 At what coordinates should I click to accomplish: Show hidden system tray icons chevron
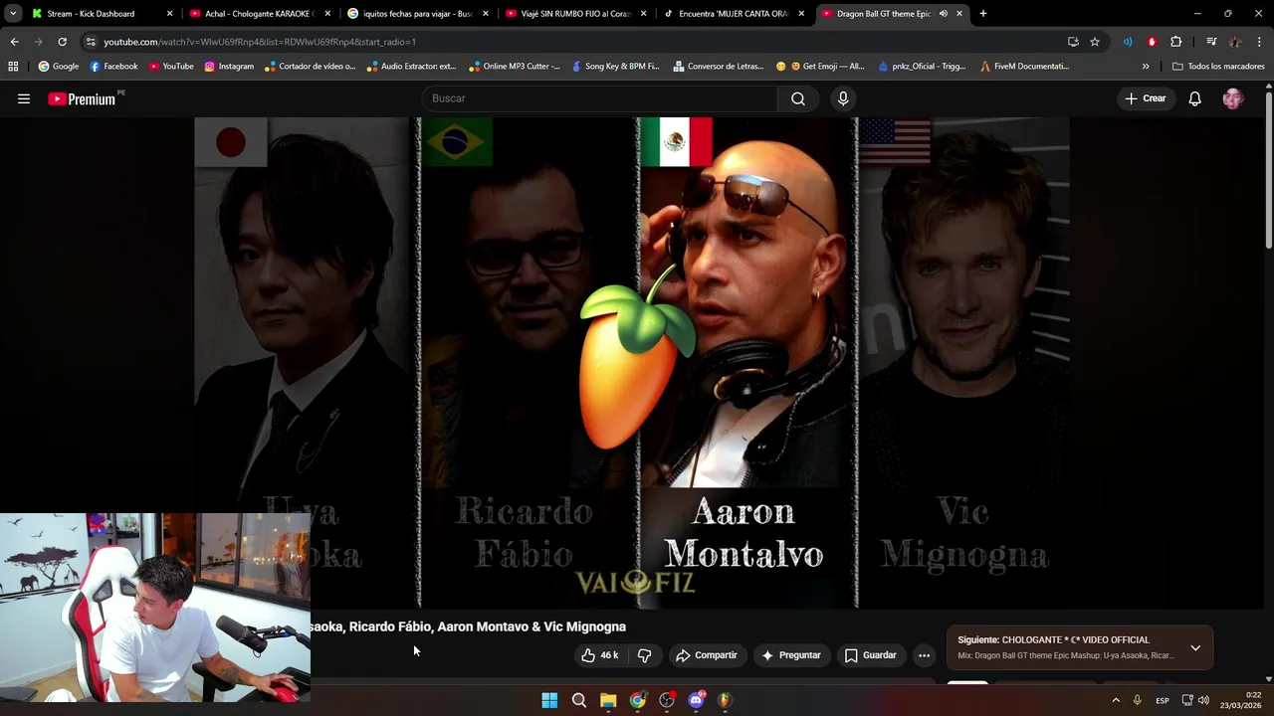(x=1116, y=700)
